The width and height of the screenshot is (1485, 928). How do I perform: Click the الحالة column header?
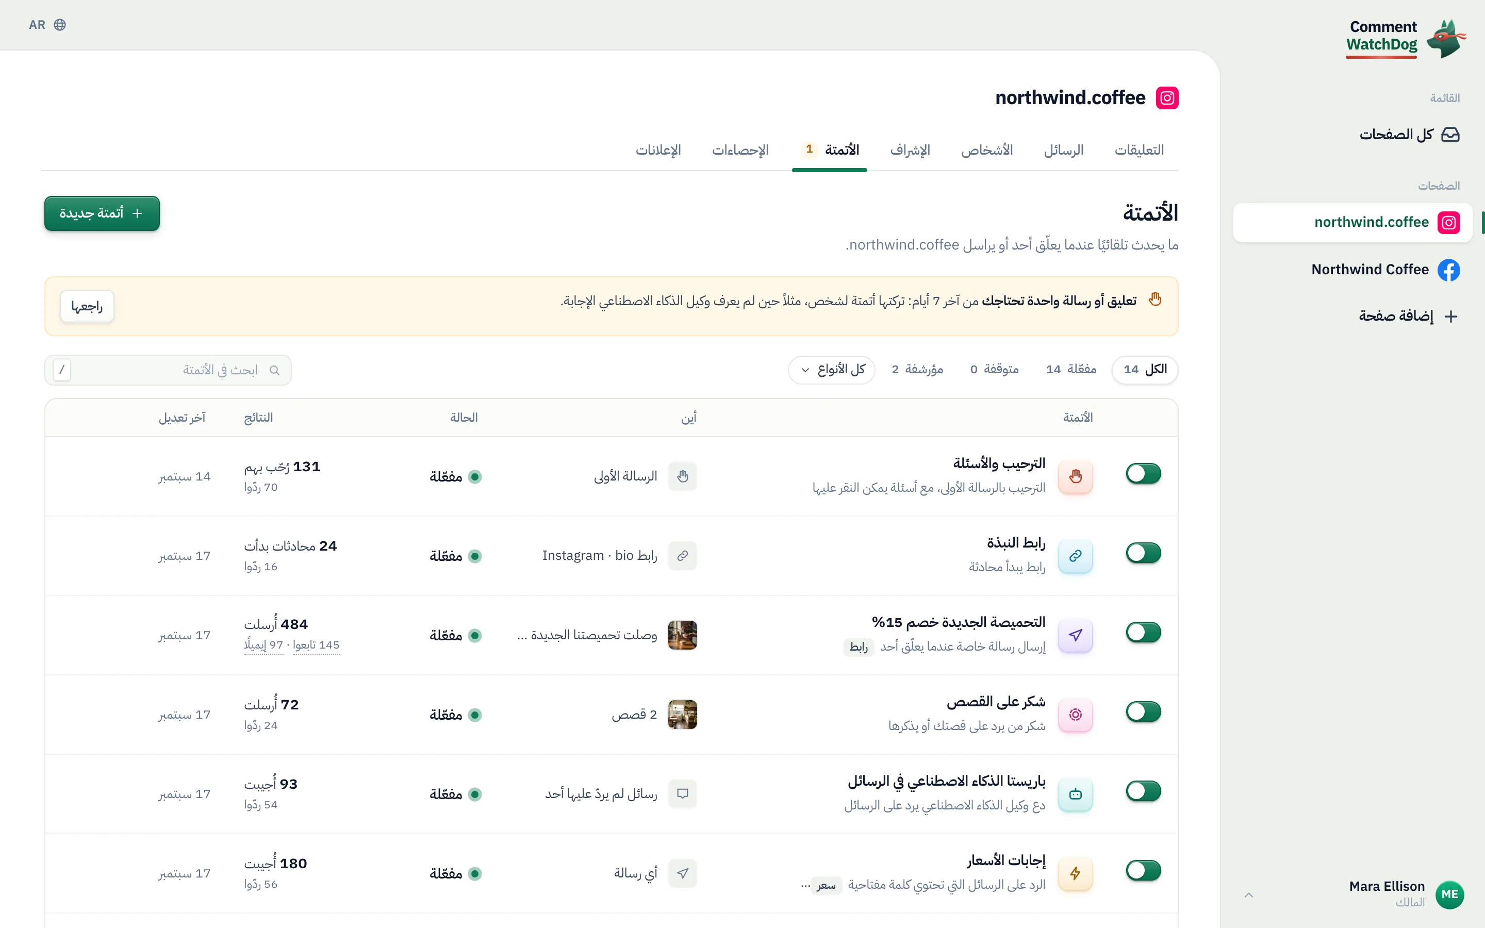tap(464, 418)
